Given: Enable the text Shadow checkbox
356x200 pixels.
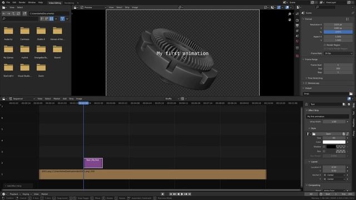Looking at the screenshot, I should [324, 147].
